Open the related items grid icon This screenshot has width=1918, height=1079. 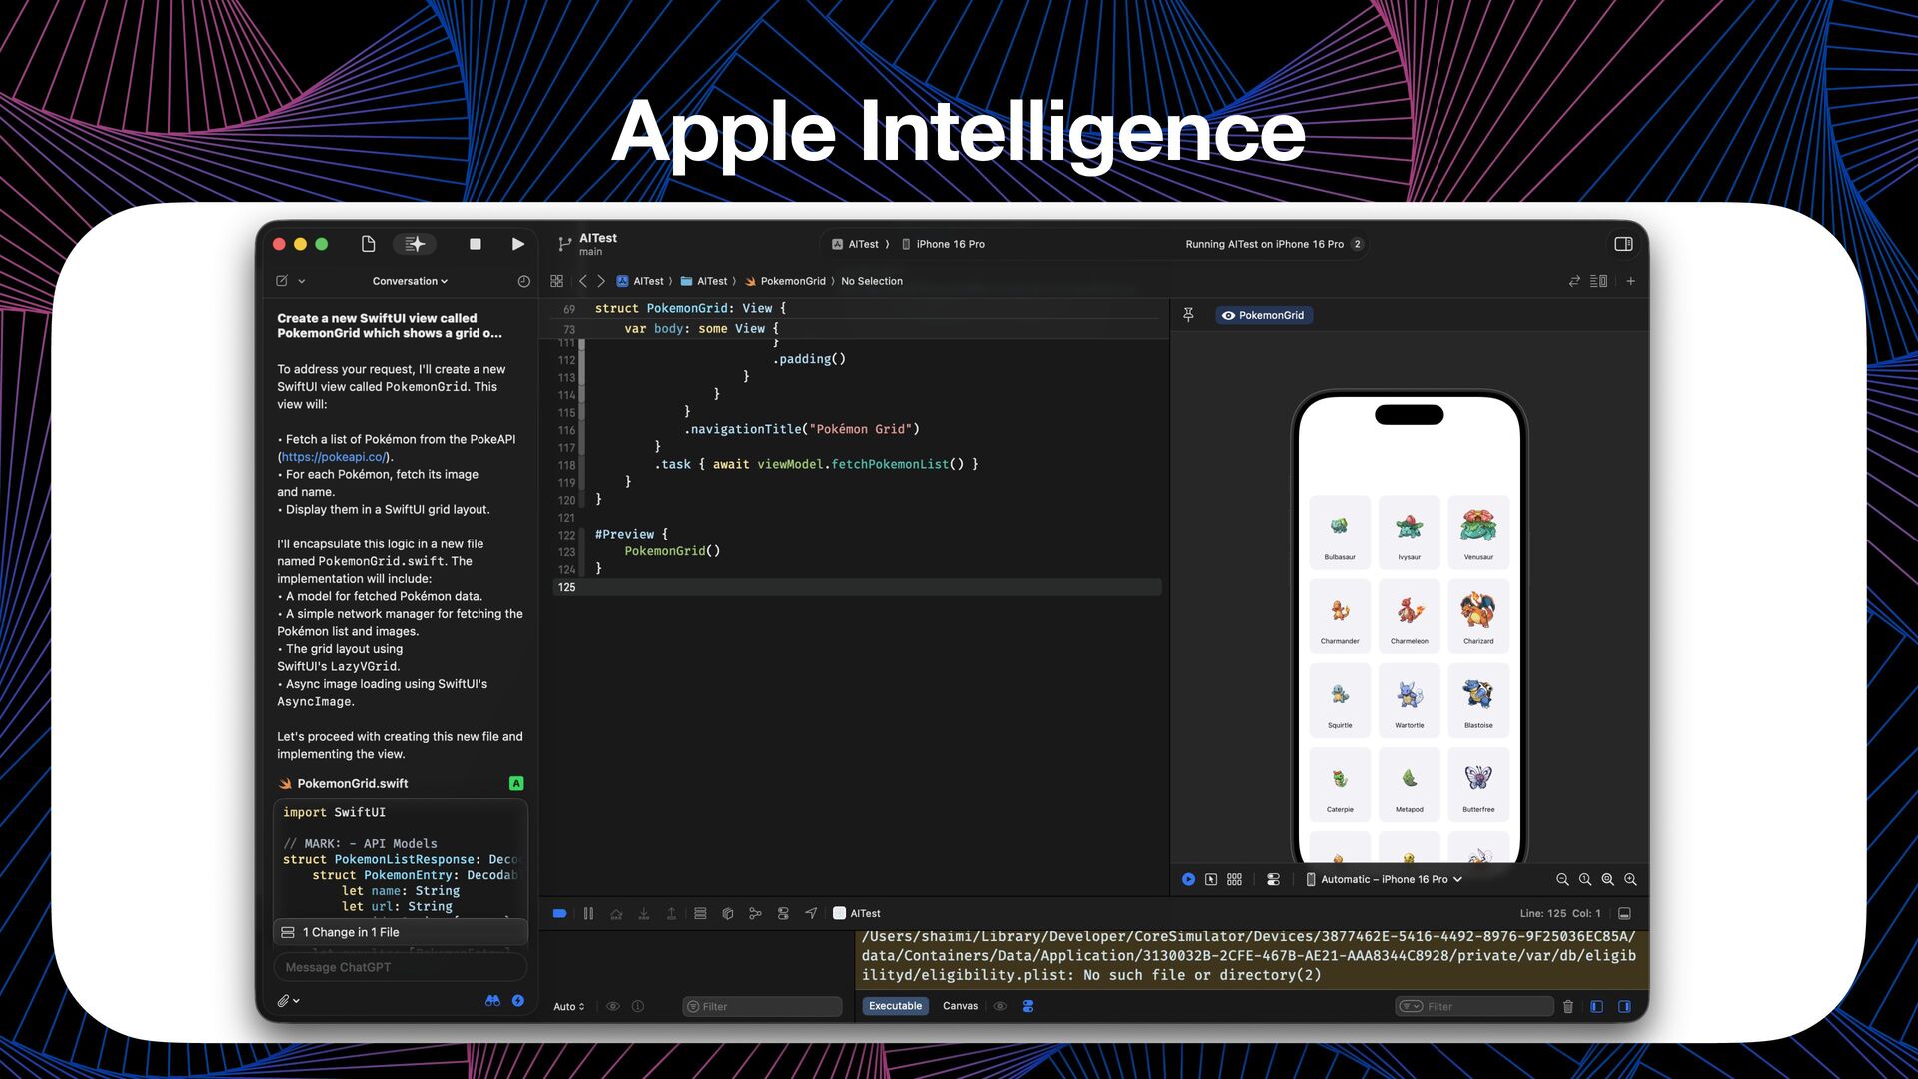(x=556, y=281)
